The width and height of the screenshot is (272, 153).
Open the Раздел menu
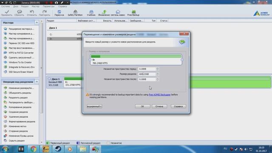(x=25, y=6)
